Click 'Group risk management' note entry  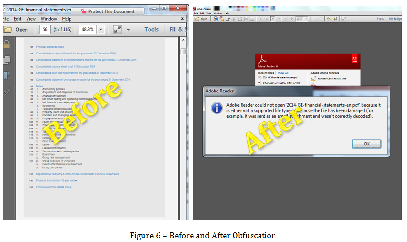56,157
